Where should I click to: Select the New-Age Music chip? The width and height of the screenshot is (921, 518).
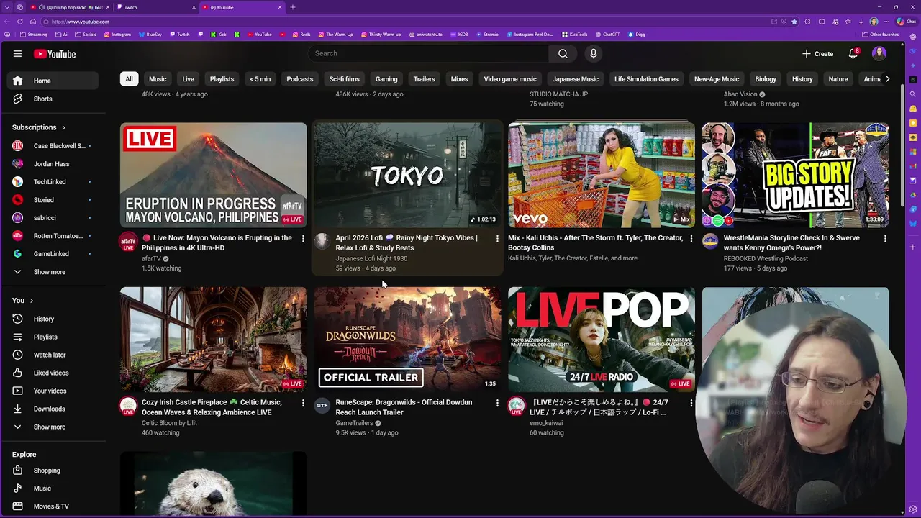tap(717, 79)
